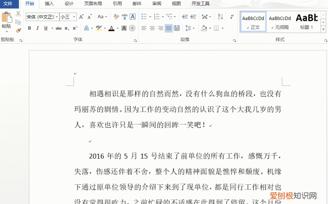
Task: Switch to 视图 View tab
Action: (176, 3)
